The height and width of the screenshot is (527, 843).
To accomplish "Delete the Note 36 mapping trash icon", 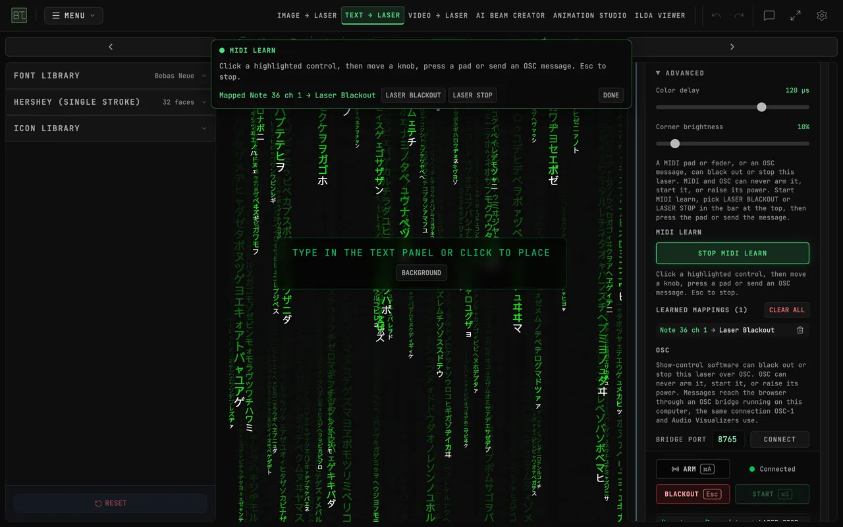I will point(800,330).
